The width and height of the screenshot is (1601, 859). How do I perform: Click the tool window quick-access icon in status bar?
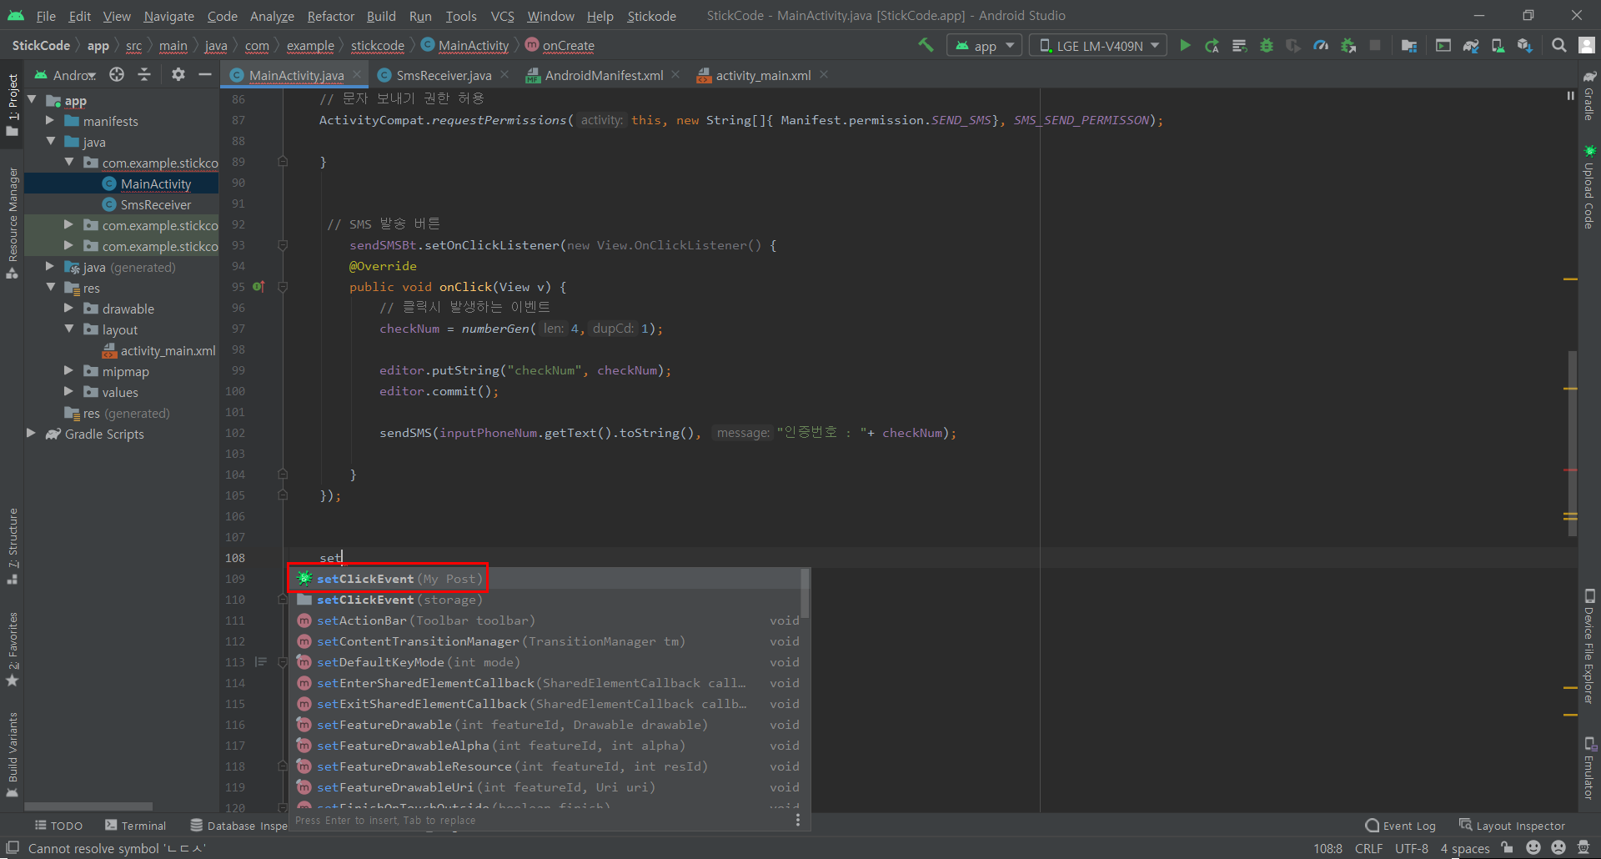click(13, 848)
